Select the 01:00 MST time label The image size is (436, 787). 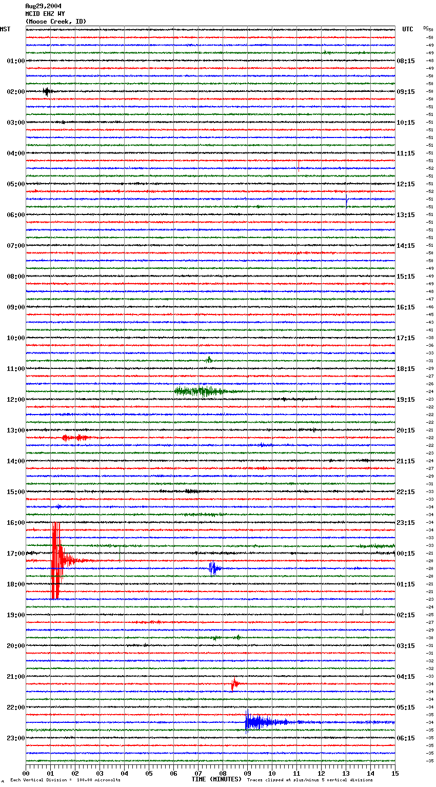(x=16, y=61)
